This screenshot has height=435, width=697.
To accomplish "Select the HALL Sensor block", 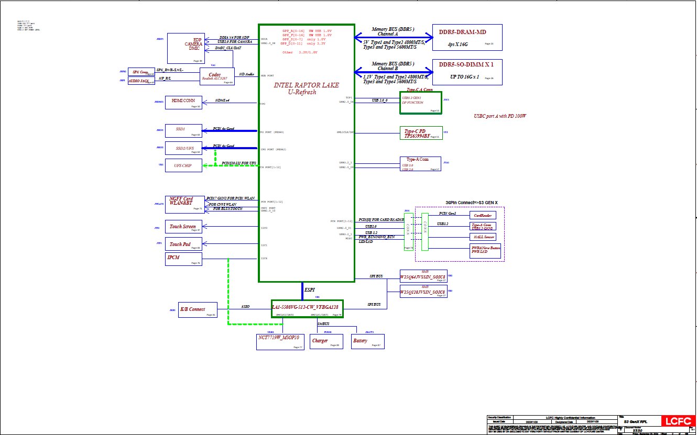I will coord(482,237).
